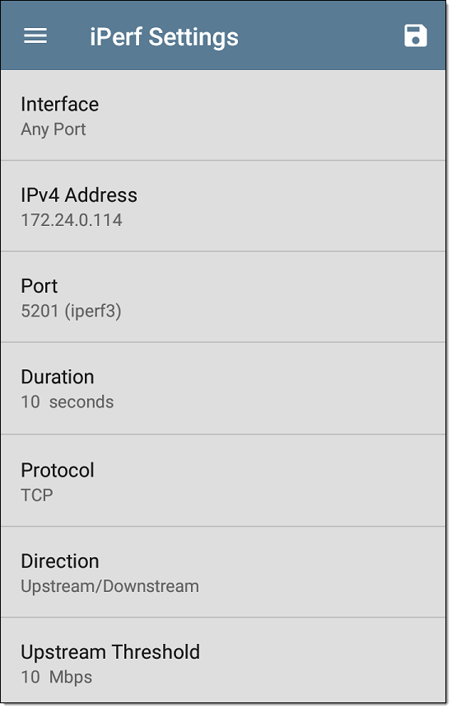Tap the Interface label text
452x709 pixels.
pyautogui.click(x=59, y=105)
